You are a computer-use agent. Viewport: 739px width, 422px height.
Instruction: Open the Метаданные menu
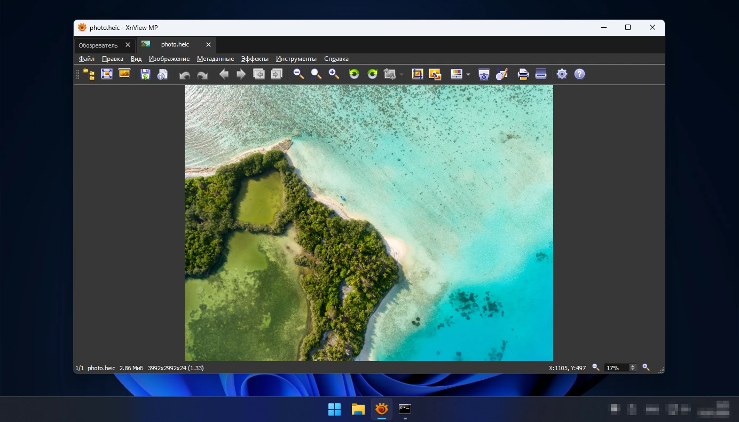pyautogui.click(x=215, y=59)
